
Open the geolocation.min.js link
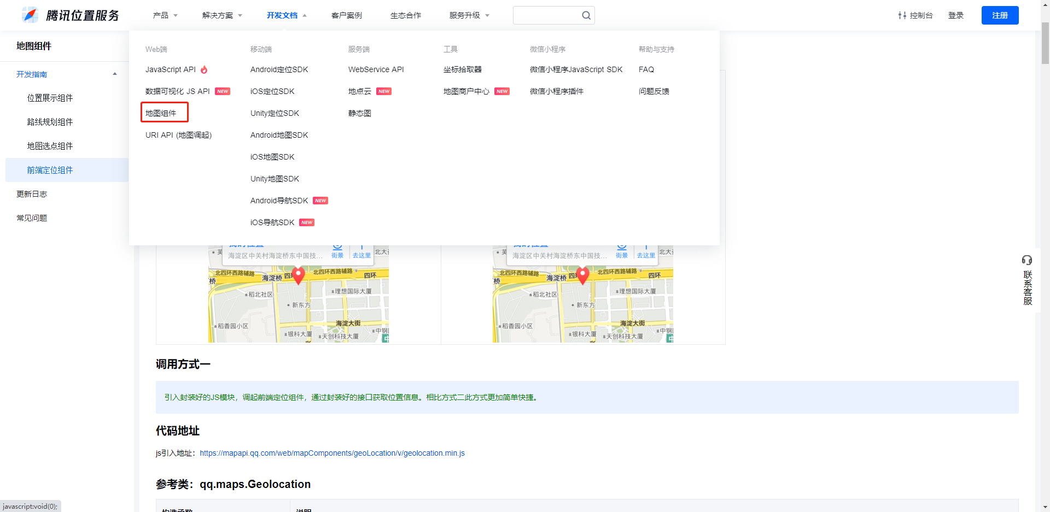[332, 453]
